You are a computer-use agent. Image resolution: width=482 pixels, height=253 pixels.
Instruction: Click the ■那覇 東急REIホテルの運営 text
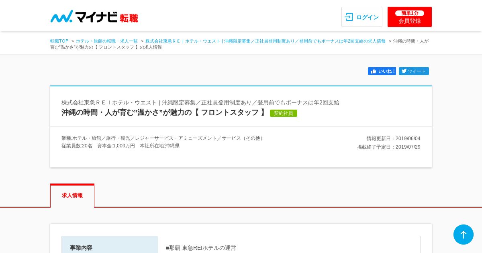point(201,248)
